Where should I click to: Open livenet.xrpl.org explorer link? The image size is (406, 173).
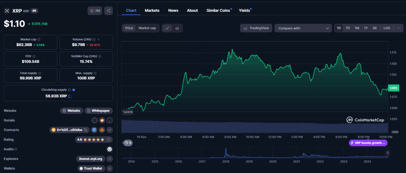(90, 159)
